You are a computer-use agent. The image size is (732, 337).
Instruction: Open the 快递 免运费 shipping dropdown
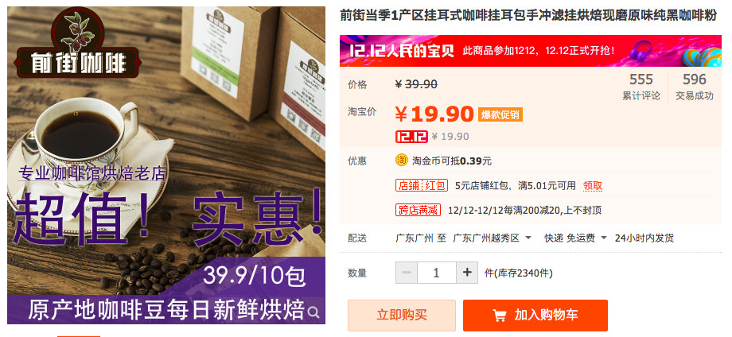(x=575, y=238)
